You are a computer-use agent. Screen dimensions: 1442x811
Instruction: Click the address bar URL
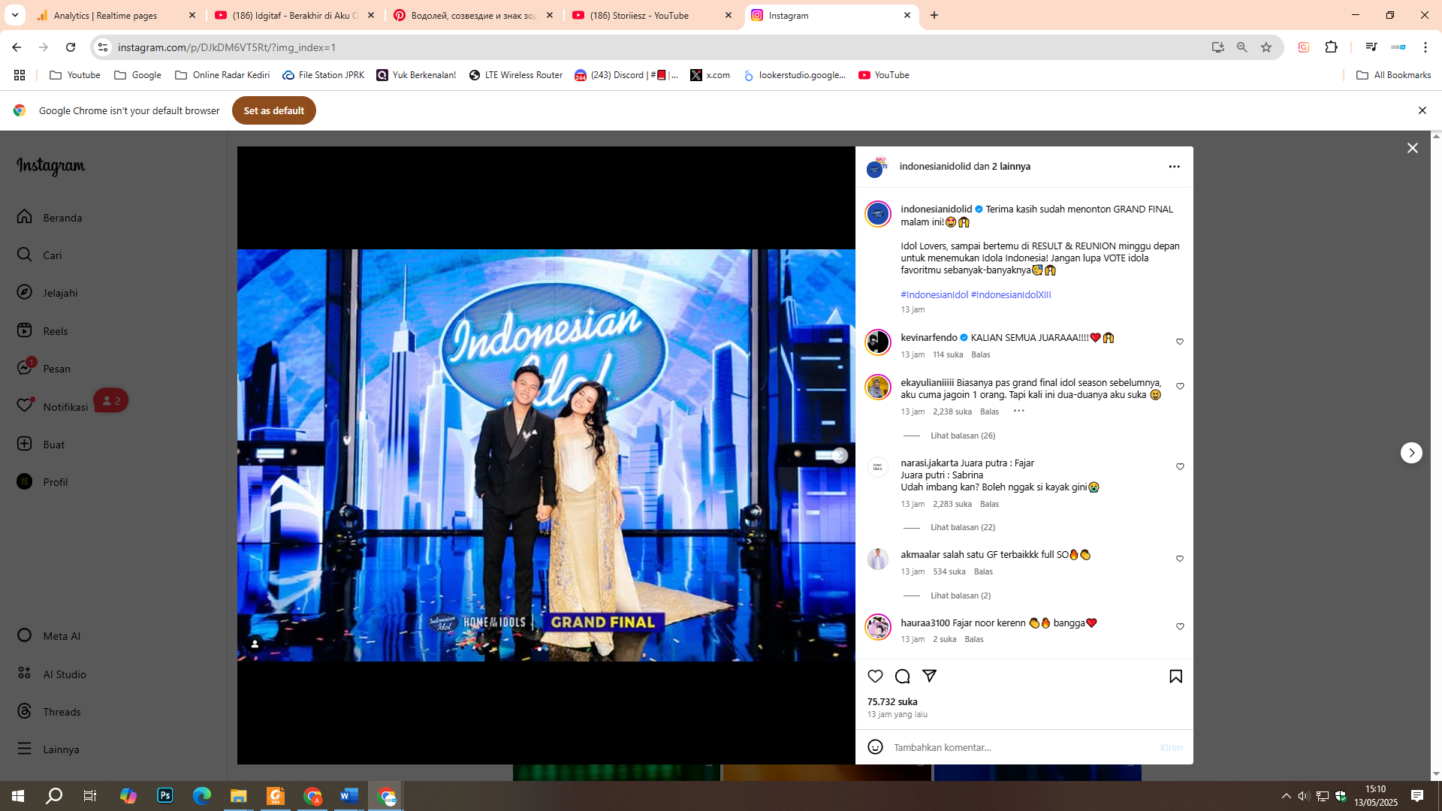[x=227, y=47]
